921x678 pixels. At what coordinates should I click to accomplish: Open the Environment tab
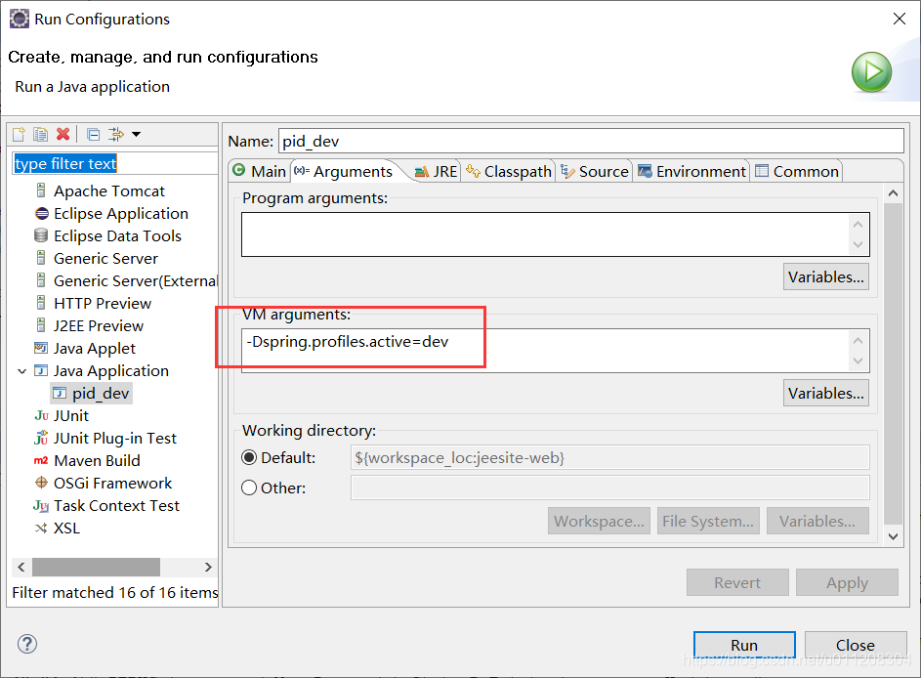(691, 171)
